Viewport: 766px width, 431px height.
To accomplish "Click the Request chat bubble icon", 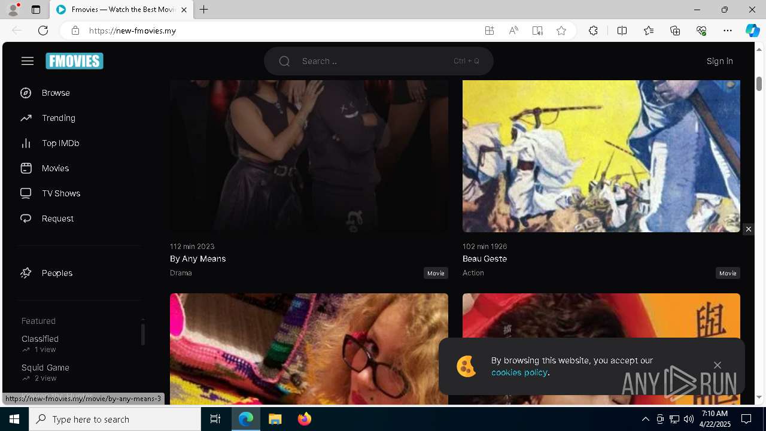I will [26, 218].
